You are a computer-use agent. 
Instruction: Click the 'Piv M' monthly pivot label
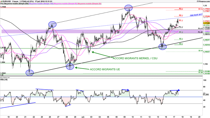coord(200,32)
